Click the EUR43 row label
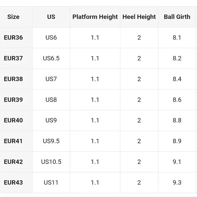Screen dimensions: 197x197 (x=13, y=182)
